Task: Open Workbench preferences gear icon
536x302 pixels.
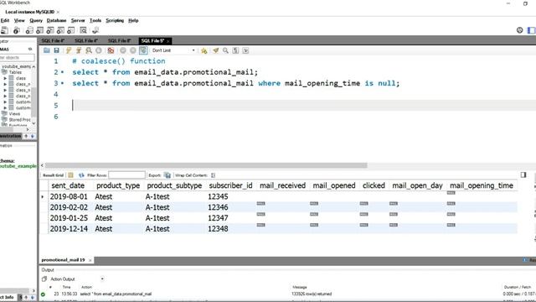Action: 519,30
